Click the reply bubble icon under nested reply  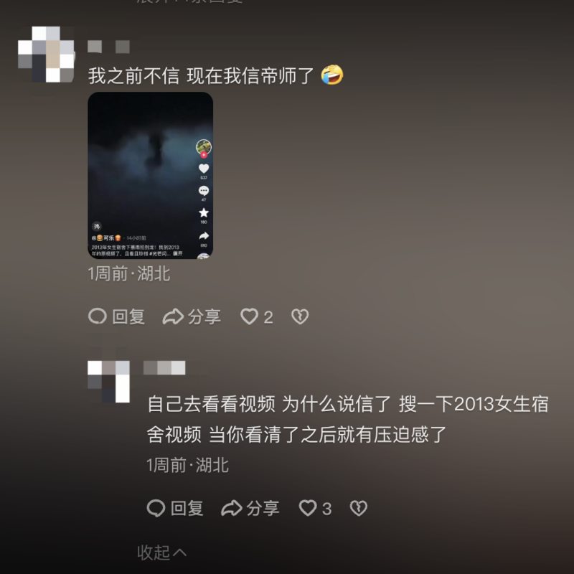(x=156, y=508)
